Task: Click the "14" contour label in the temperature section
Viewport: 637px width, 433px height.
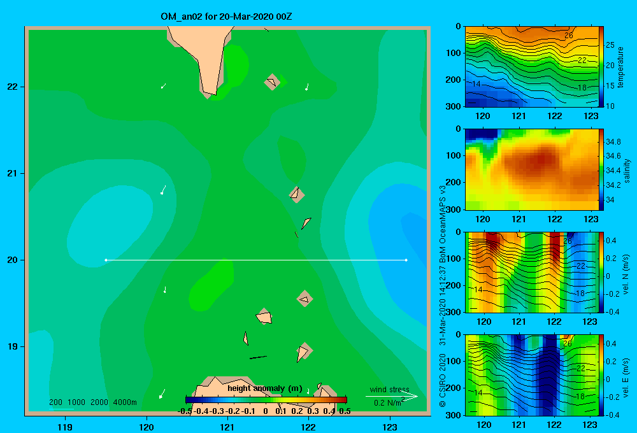Action: click(x=476, y=84)
